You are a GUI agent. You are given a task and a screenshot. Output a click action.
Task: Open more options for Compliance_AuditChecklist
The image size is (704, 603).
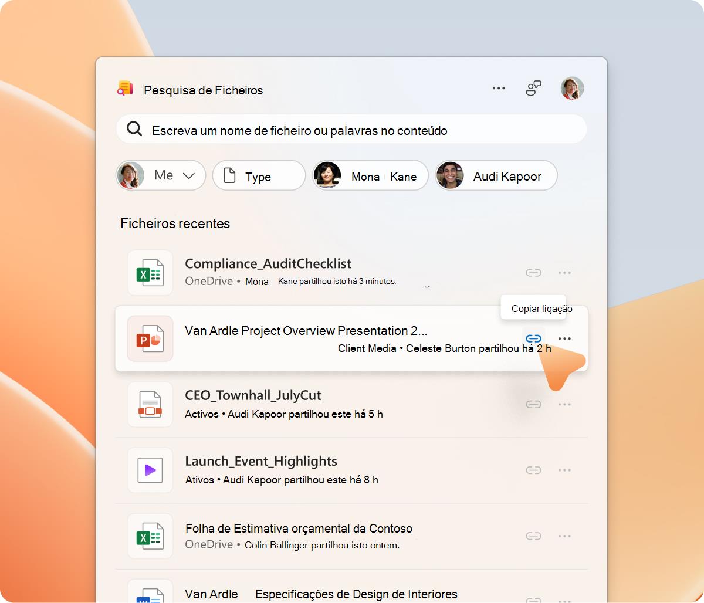564,273
